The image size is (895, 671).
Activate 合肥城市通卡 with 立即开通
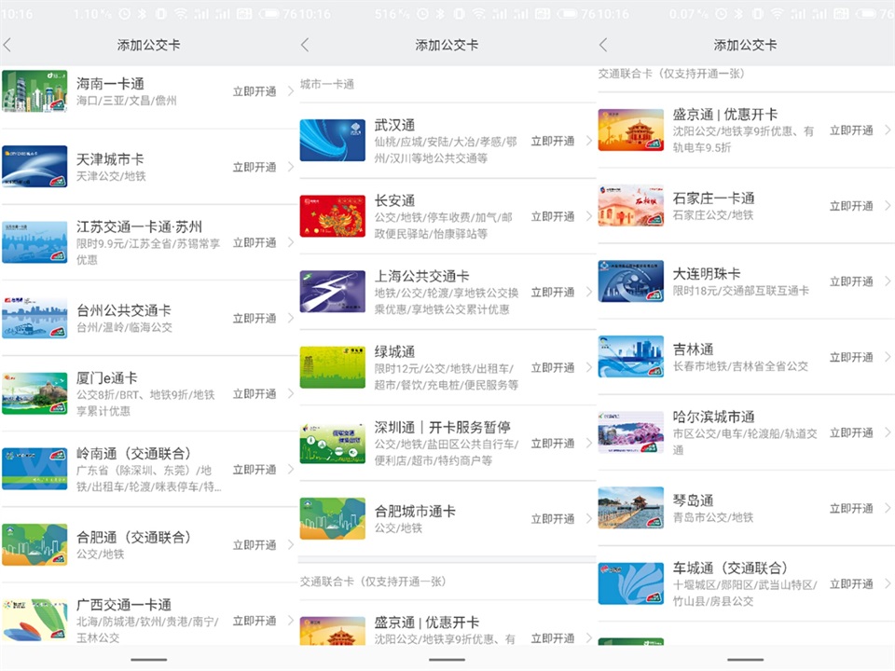click(x=553, y=519)
